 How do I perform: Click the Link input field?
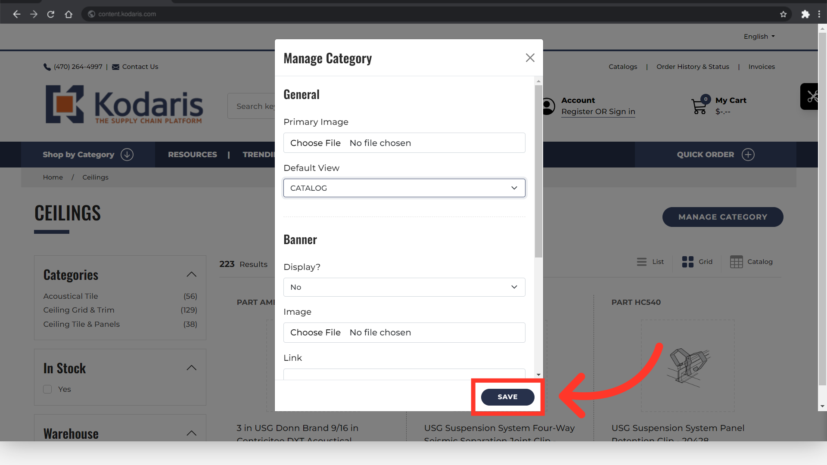coord(404,374)
